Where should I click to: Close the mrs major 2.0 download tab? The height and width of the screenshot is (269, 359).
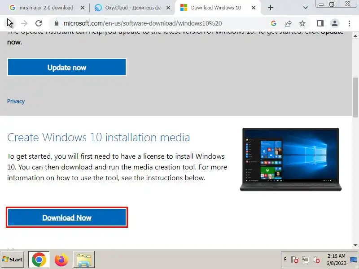[x=83, y=8]
